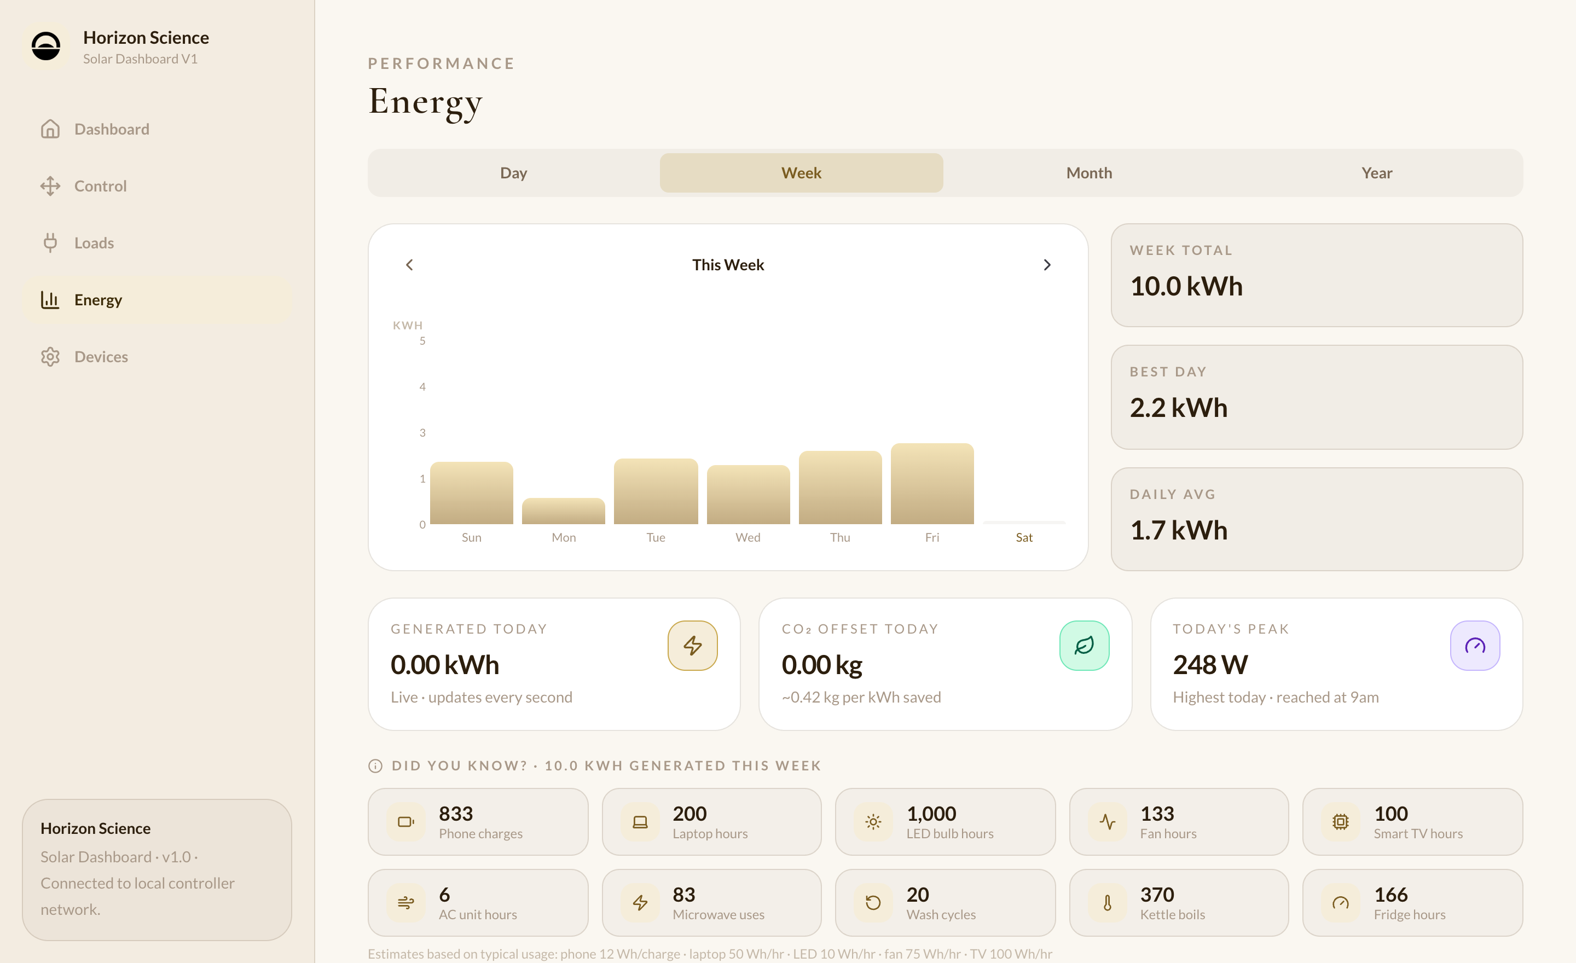Click the leaf icon in CO₂ Offset Today
Viewport: 1576px width, 963px height.
[x=1084, y=646]
